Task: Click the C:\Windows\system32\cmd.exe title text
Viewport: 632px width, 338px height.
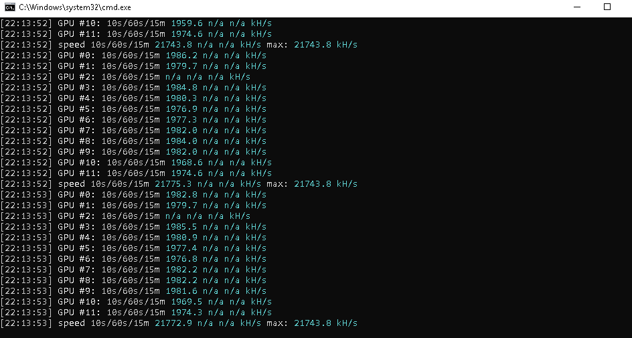Action: click(x=74, y=7)
